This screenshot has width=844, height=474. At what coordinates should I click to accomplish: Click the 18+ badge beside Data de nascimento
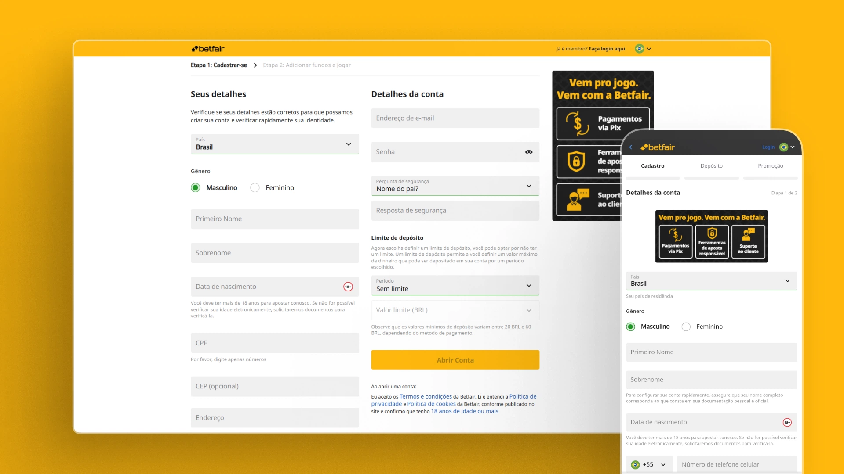(348, 287)
